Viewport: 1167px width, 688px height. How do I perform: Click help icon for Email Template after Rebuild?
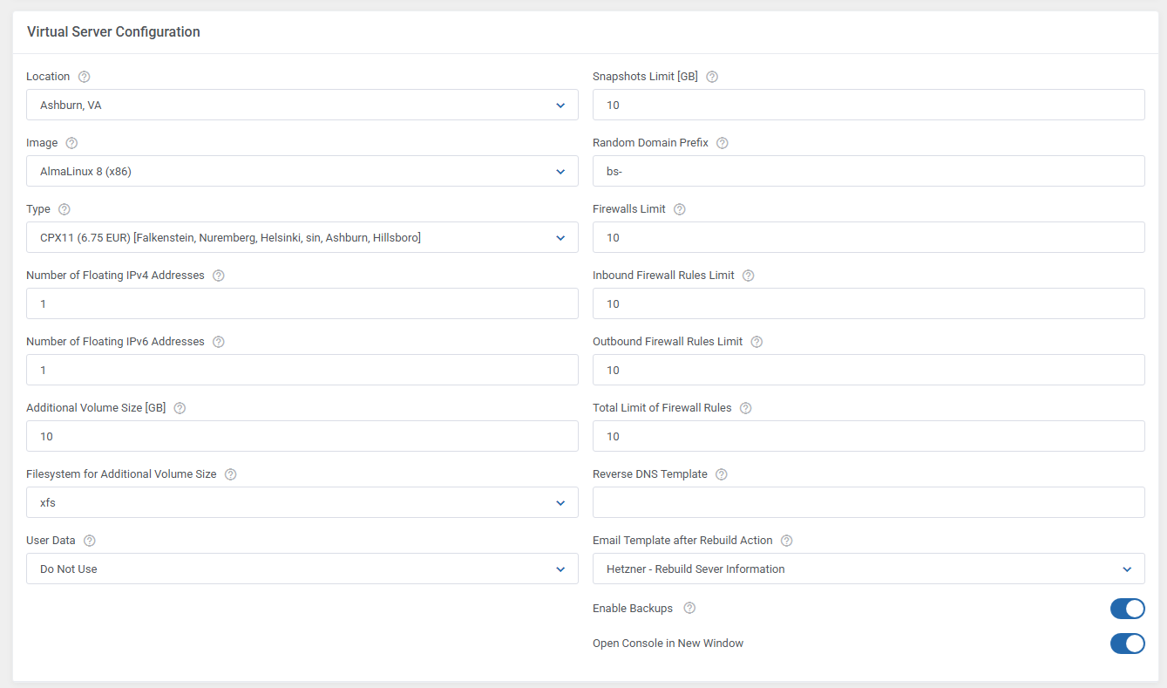[x=787, y=541]
